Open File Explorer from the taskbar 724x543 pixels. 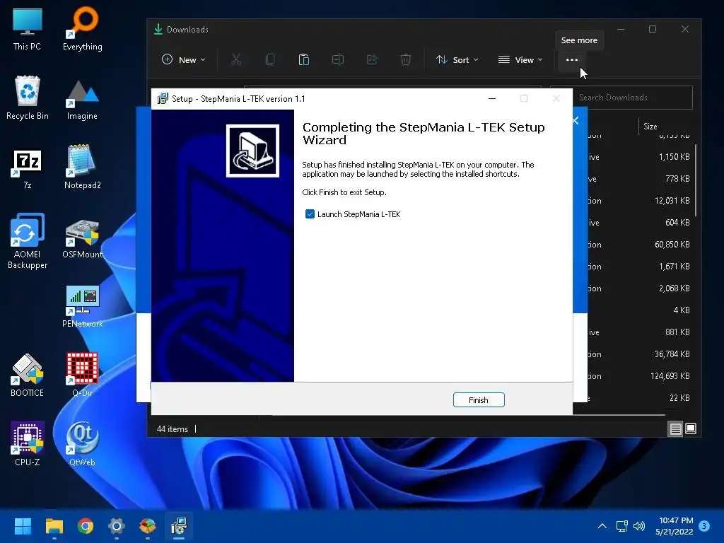coord(54,526)
